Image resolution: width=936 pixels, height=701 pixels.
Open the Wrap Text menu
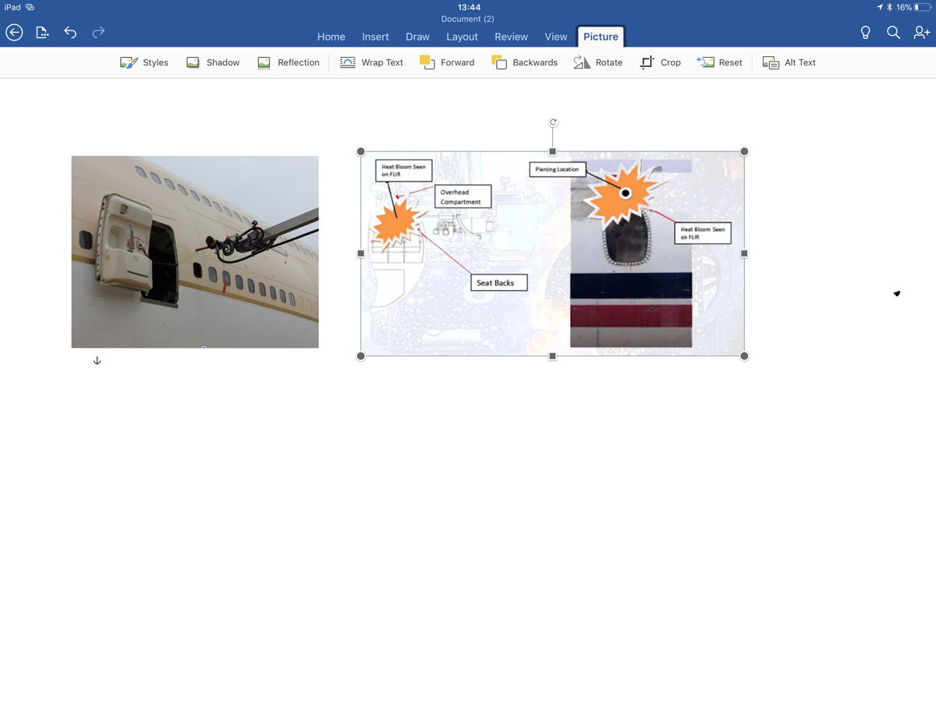(371, 62)
